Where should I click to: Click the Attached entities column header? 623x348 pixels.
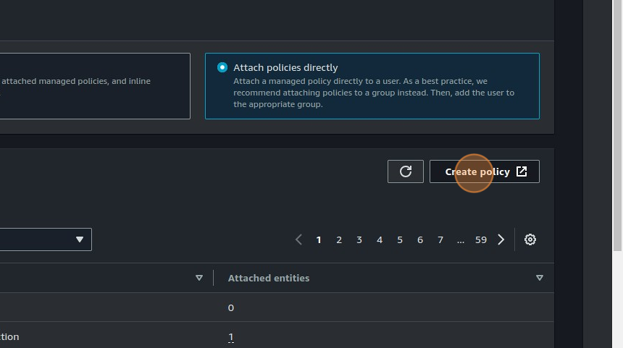(269, 278)
